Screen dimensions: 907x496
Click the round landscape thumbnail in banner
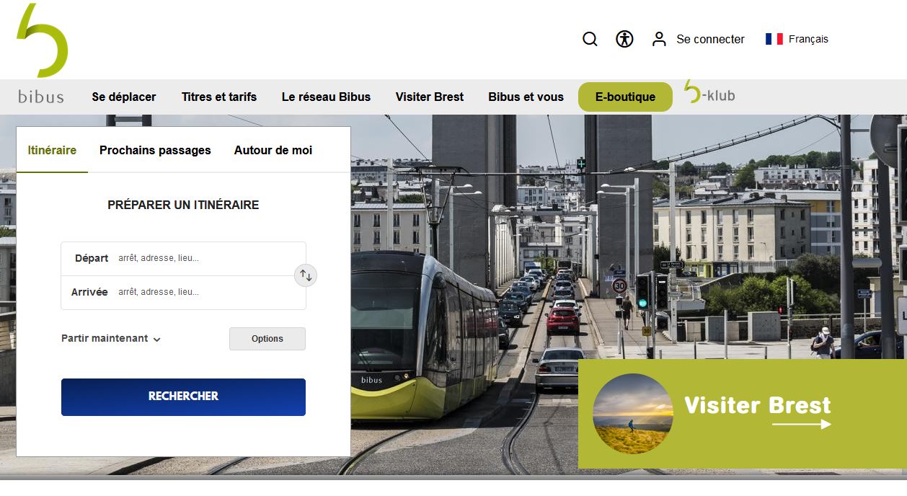click(633, 414)
